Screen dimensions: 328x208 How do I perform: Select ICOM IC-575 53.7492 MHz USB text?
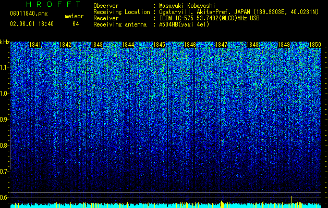pyautogui.click(x=209, y=18)
